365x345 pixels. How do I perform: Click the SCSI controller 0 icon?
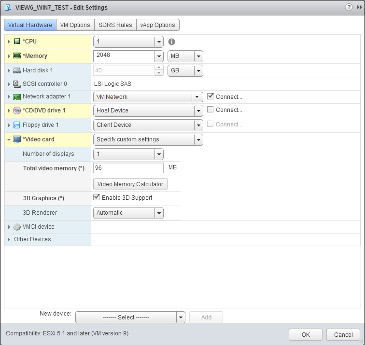(17, 84)
